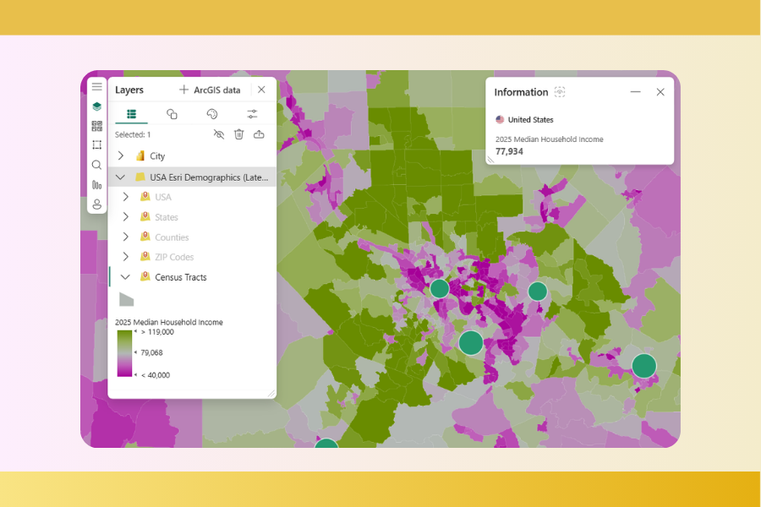
Task: Minimize the Information panel
Action: point(635,93)
